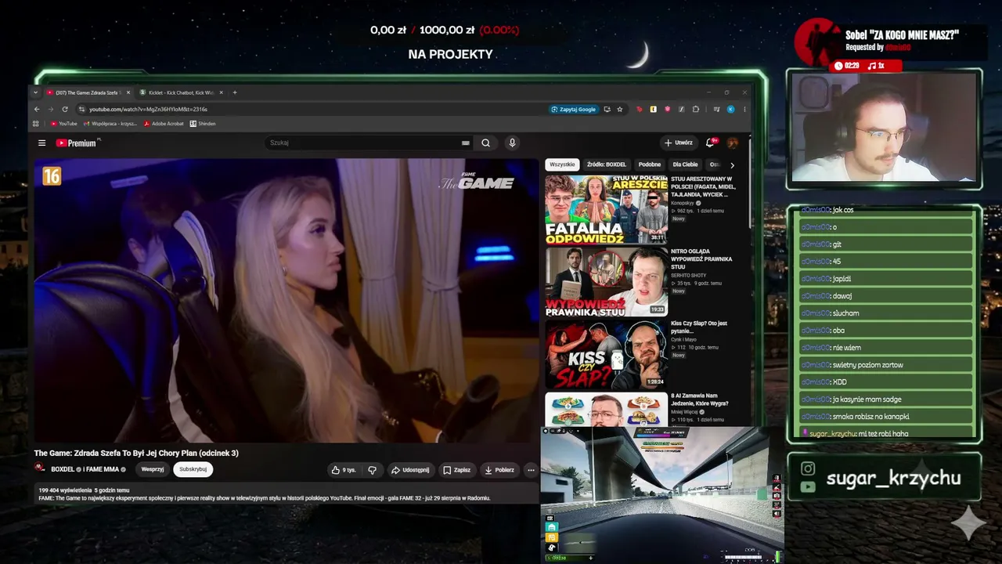Bookmark this page with the star
This screenshot has height=564, width=1002.
(x=619, y=109)
